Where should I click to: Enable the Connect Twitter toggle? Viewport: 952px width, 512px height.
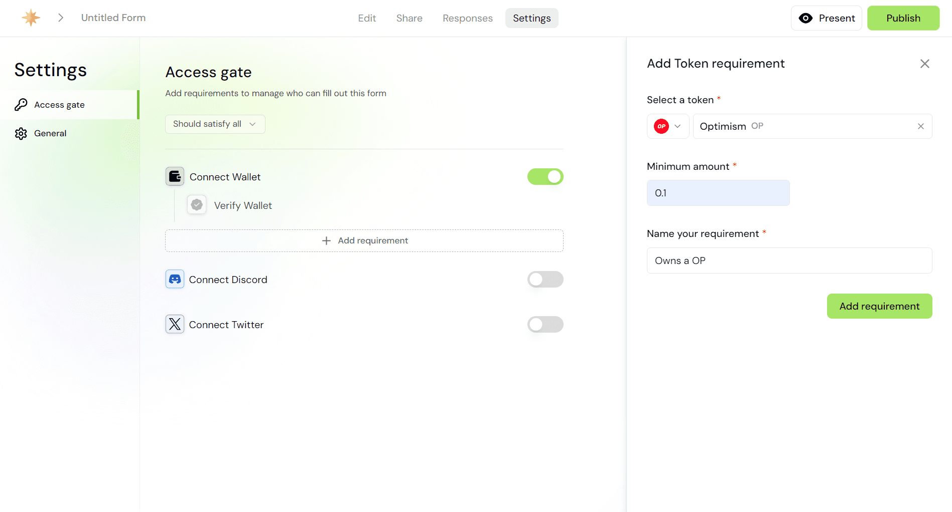546,325
